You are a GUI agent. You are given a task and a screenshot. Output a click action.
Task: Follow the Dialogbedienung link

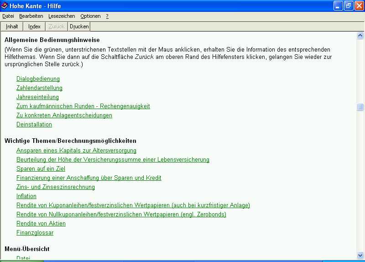(38, 79)
